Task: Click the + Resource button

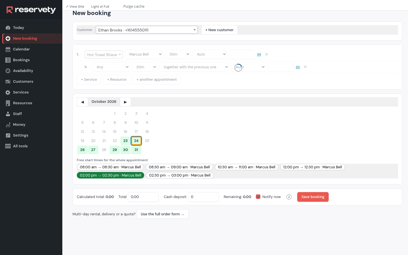Action: coord(117,80)
